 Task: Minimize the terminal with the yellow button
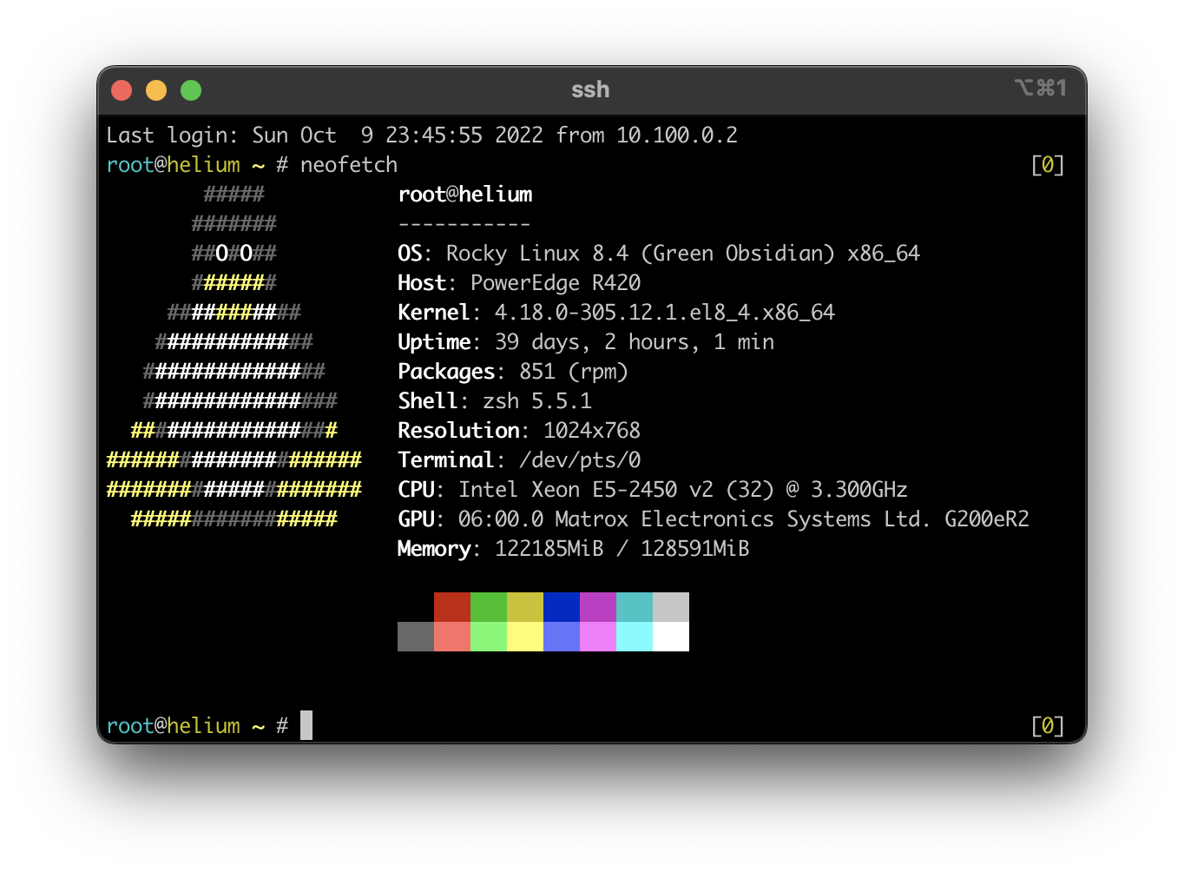point(156,90)
